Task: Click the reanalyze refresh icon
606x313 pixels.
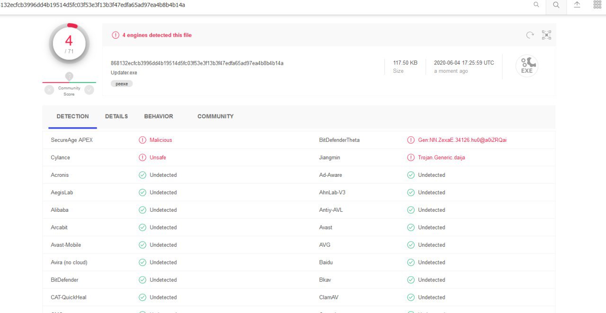Action: [x=530, y=35]
